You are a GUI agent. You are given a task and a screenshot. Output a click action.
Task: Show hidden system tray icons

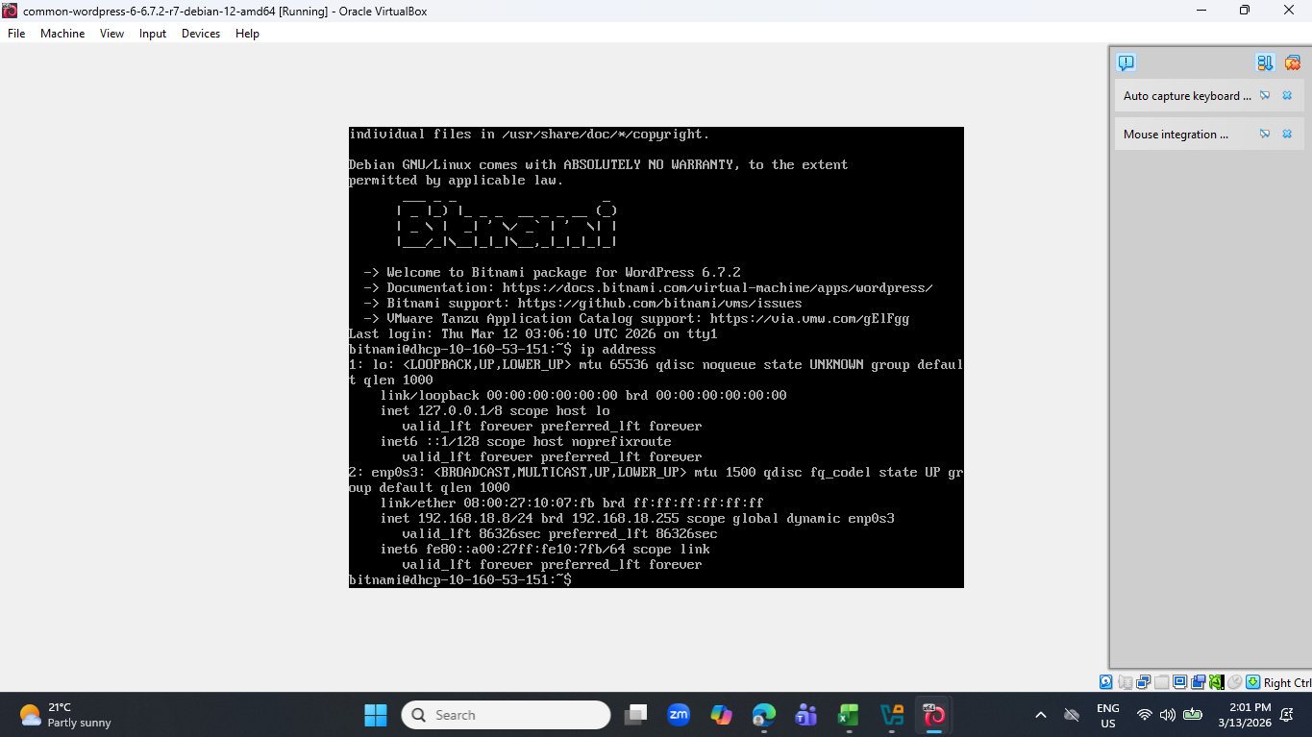tap(1041, 715)
